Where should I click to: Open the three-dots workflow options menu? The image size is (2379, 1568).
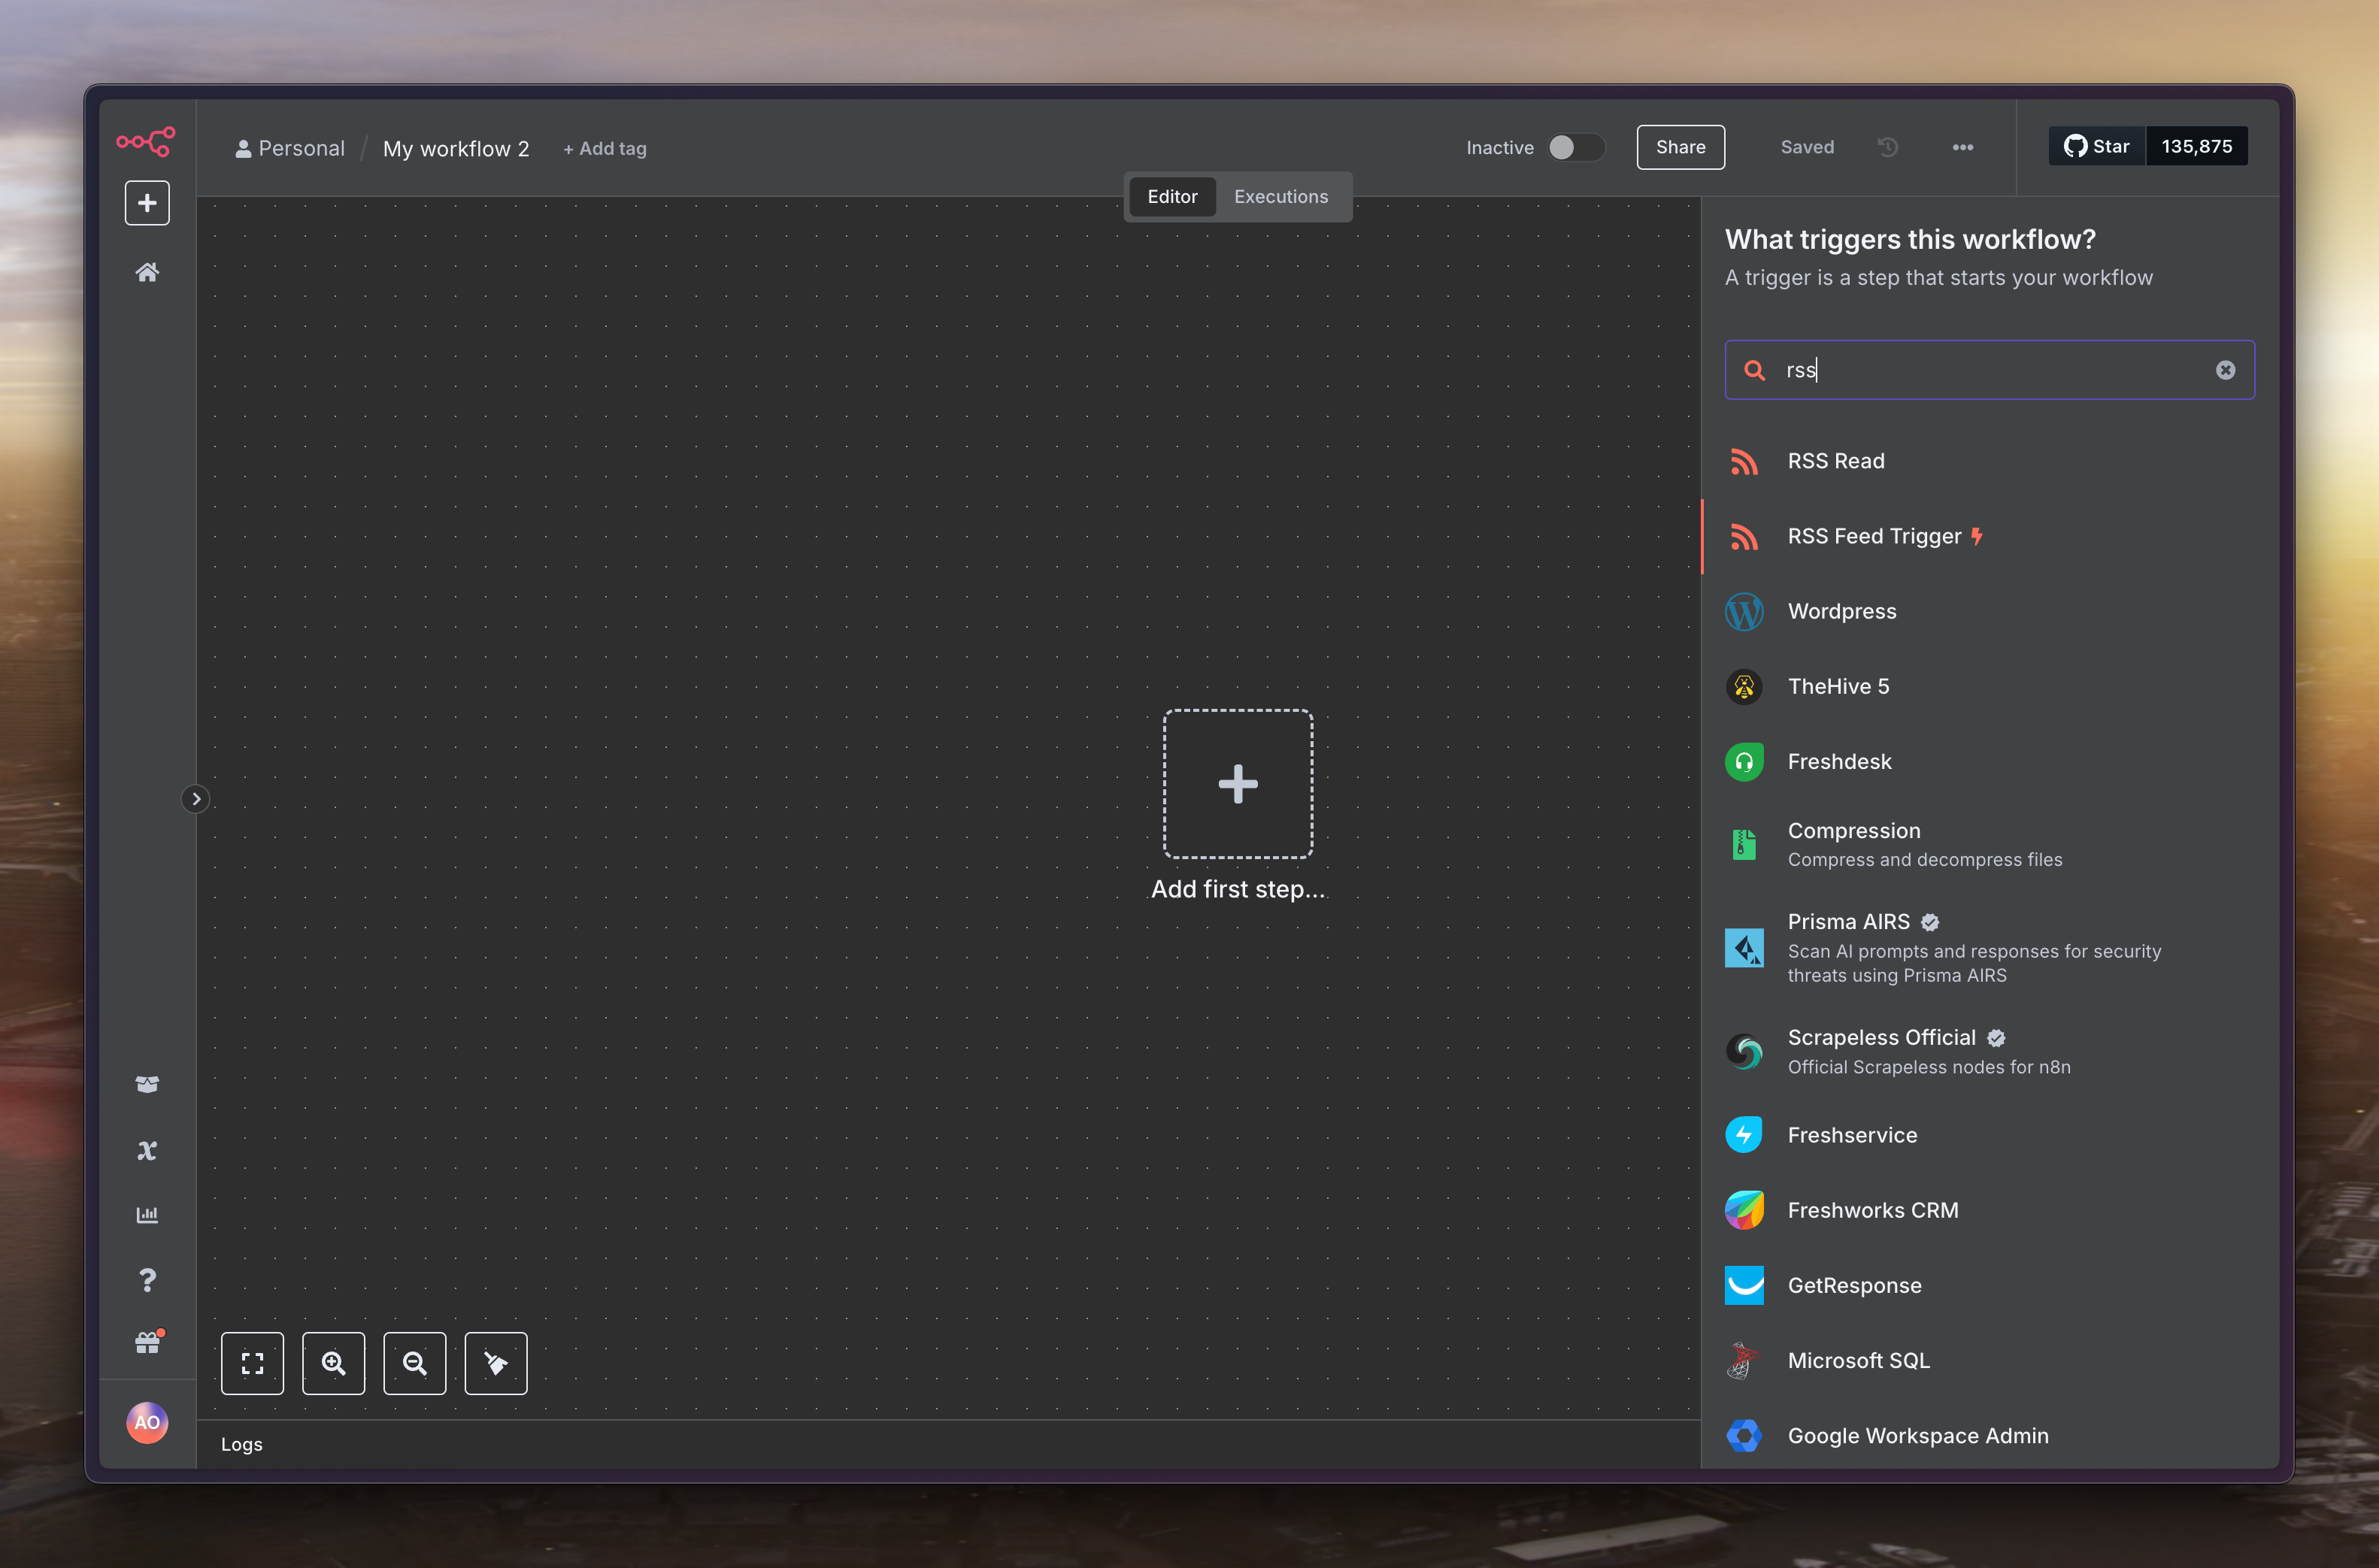coord(1962,148)
